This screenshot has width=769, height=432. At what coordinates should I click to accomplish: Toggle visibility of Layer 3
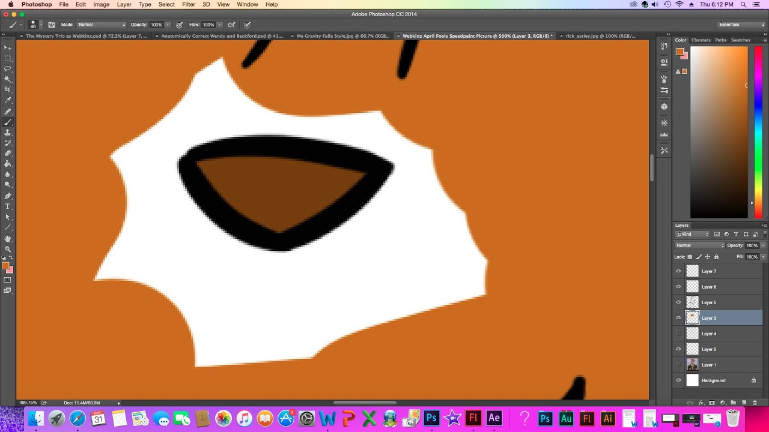[679, 318]
